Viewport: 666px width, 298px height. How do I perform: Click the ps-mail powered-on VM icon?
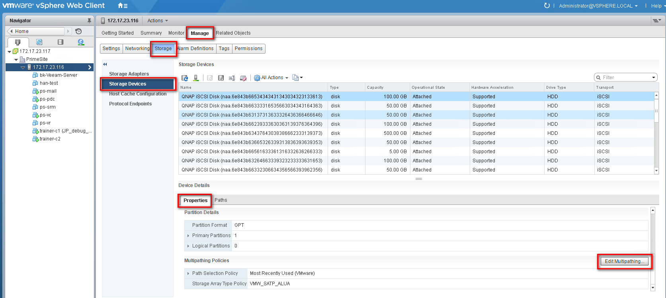pyautogui.click(x=35, y=91)
